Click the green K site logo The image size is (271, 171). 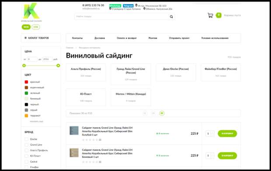(31, 11)
